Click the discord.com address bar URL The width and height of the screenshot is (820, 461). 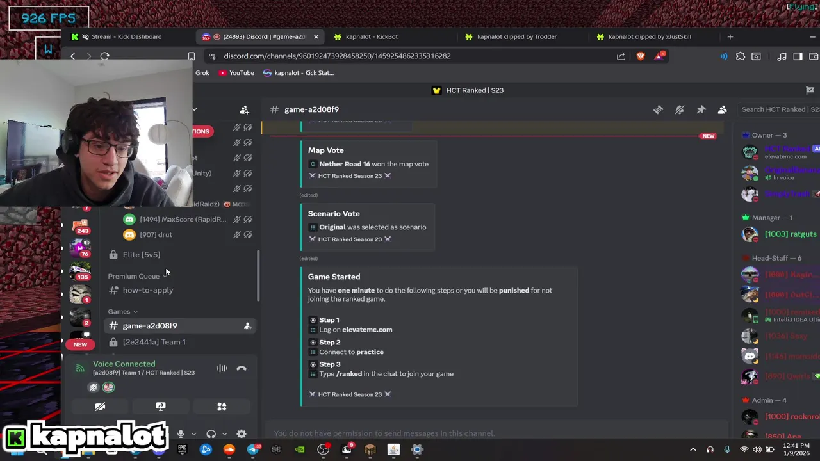337,56
